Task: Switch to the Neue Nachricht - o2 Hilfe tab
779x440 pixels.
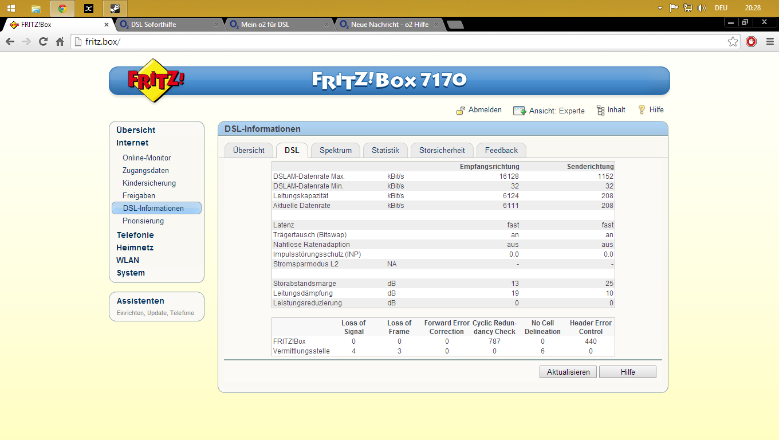Action: (x=388, y=25)
